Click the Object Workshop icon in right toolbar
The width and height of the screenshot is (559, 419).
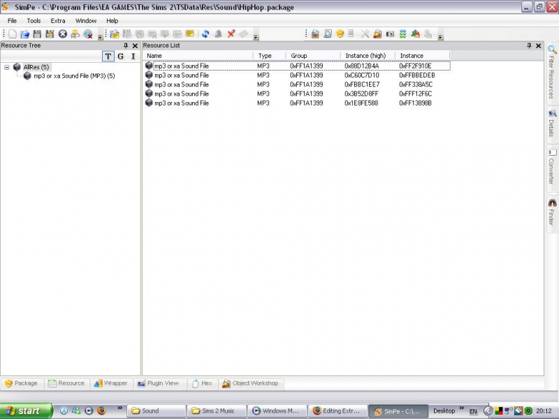tap(377, 34)
